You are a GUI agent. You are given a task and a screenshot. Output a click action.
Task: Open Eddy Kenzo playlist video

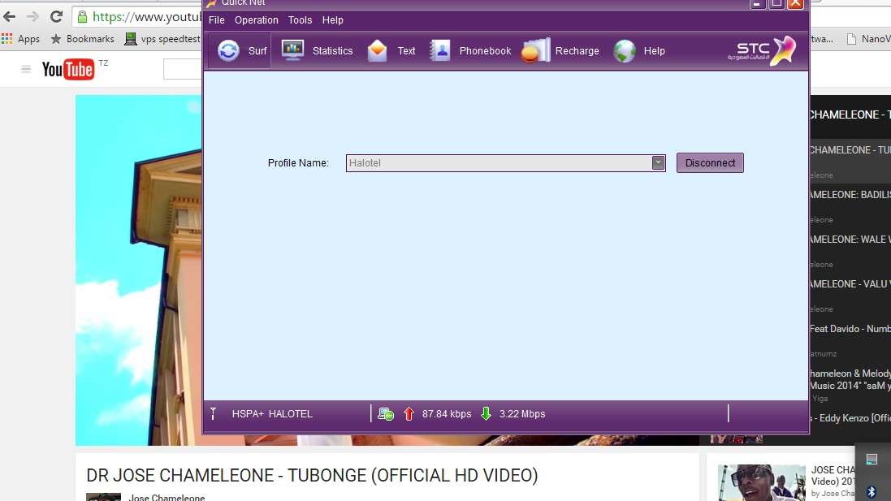pos(850,418)
